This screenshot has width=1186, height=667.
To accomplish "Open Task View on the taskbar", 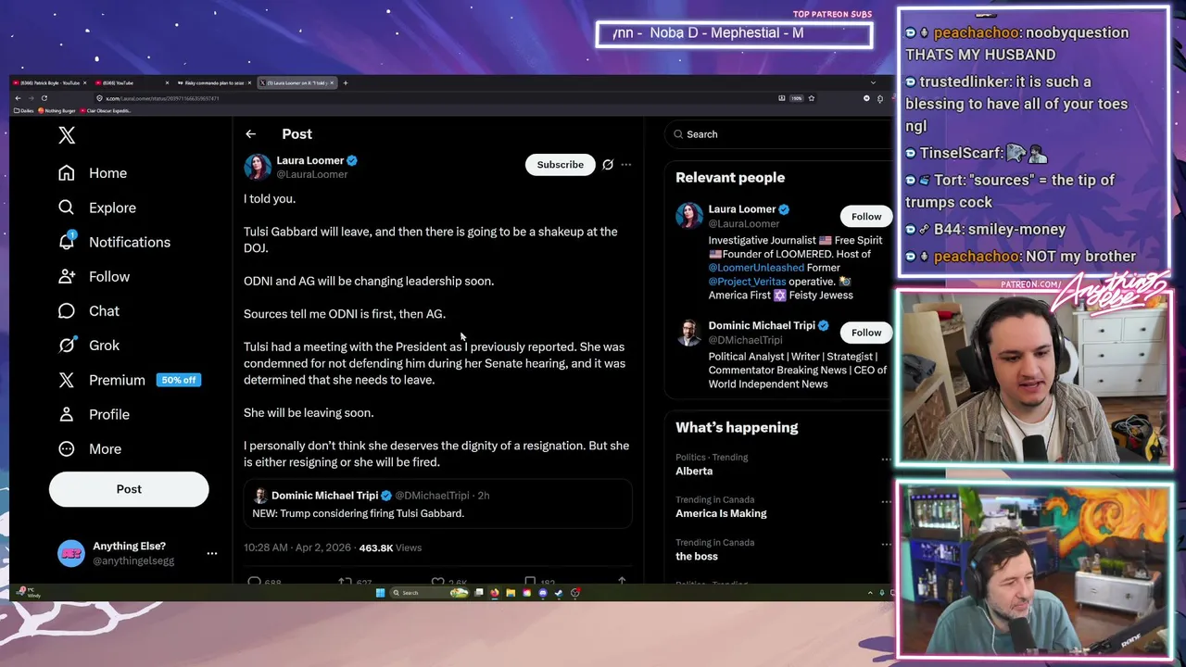I will [479, 593].
